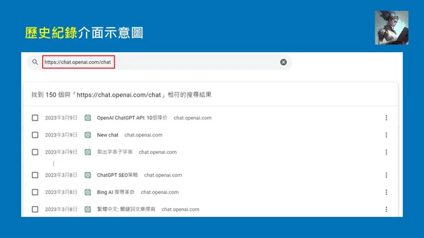Open three-dot menu for 繁體中文: 關鍵詞文章撰寫
Viewport: 424px width, 238px height.
pos(386,209)
